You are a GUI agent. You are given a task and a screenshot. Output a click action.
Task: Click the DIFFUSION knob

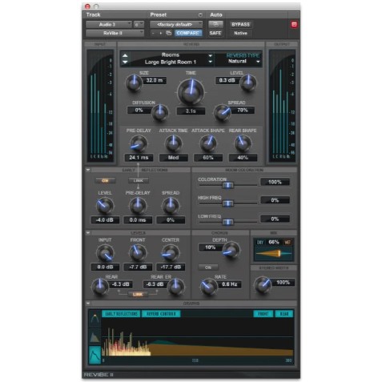(160, 112)
